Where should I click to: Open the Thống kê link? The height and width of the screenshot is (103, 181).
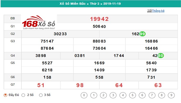(158, 11)
